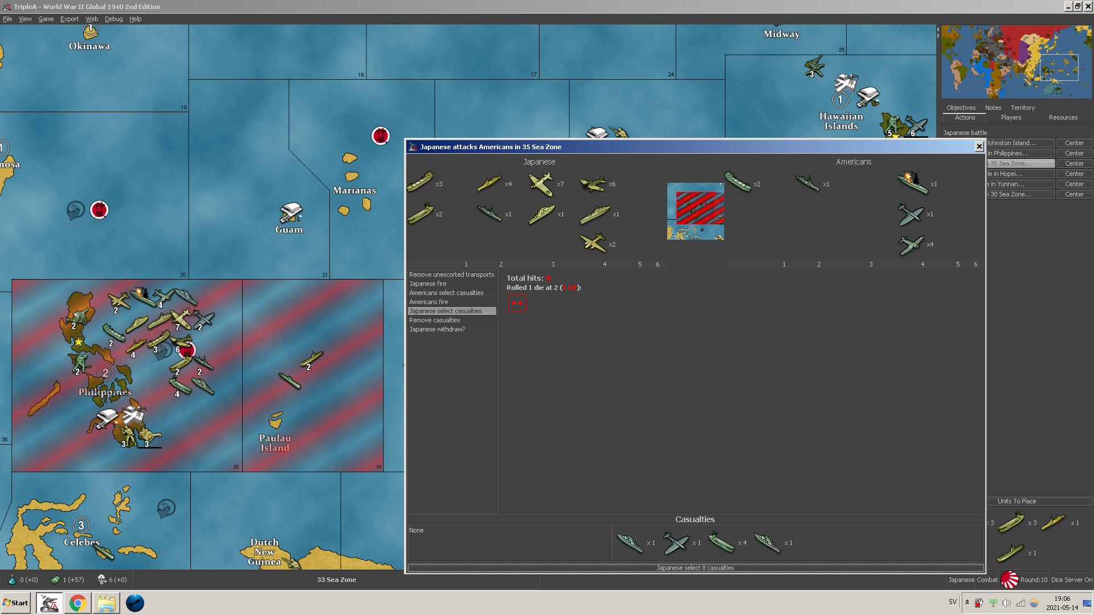Open File Explorer from the taskbar

click(x=106, y=603)
